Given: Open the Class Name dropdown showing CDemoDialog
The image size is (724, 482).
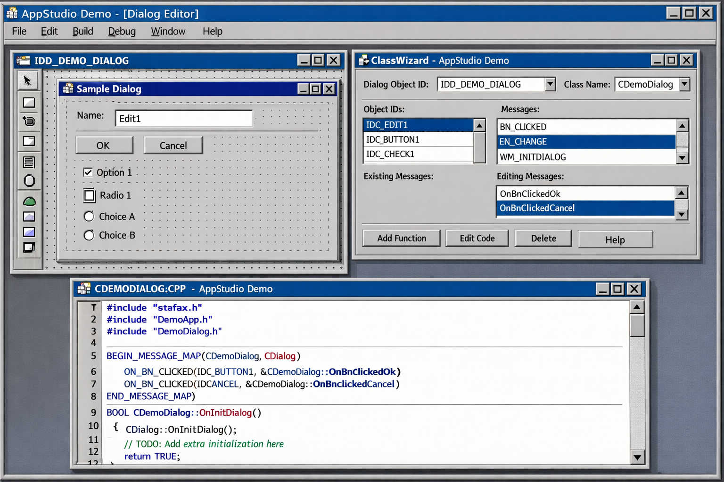Looking at the screenshot, I should 684,84.
